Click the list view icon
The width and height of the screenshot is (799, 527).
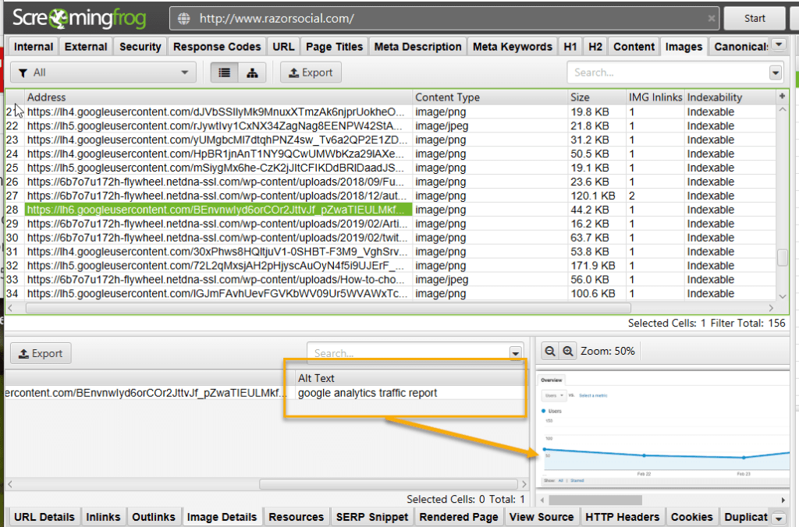pos(225,73)
